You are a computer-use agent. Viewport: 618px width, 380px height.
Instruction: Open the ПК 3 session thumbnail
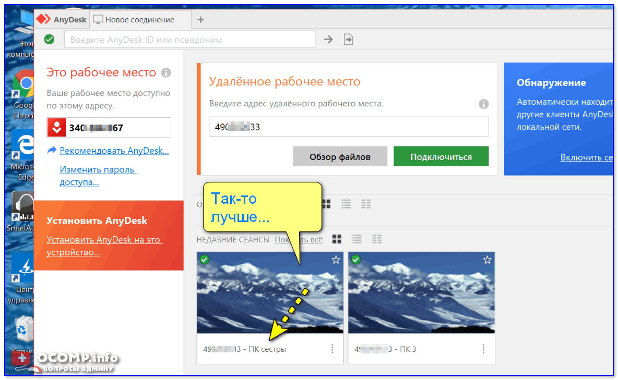point(421,293)
